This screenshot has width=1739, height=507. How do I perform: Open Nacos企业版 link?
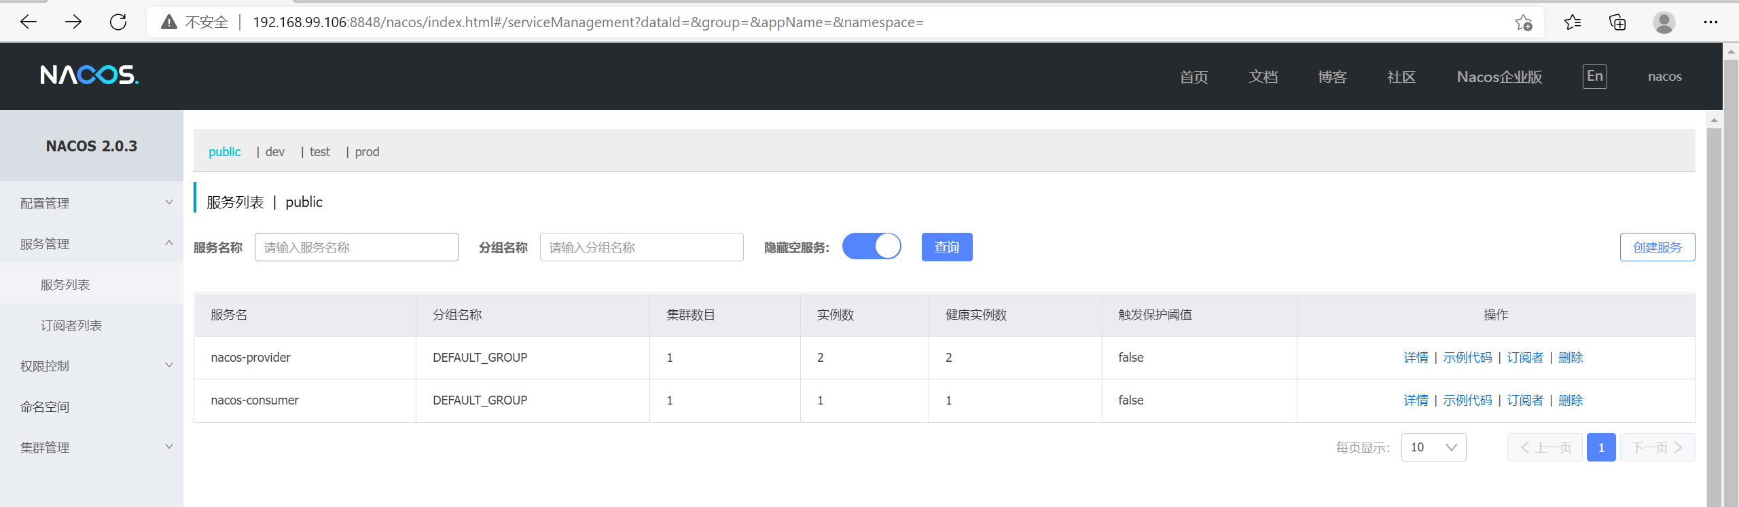pos(1499,77)
